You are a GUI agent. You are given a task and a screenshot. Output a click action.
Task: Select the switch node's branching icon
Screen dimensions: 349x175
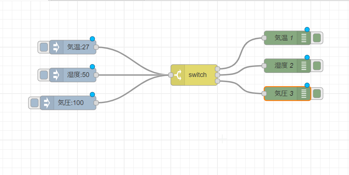coord(177,75)
